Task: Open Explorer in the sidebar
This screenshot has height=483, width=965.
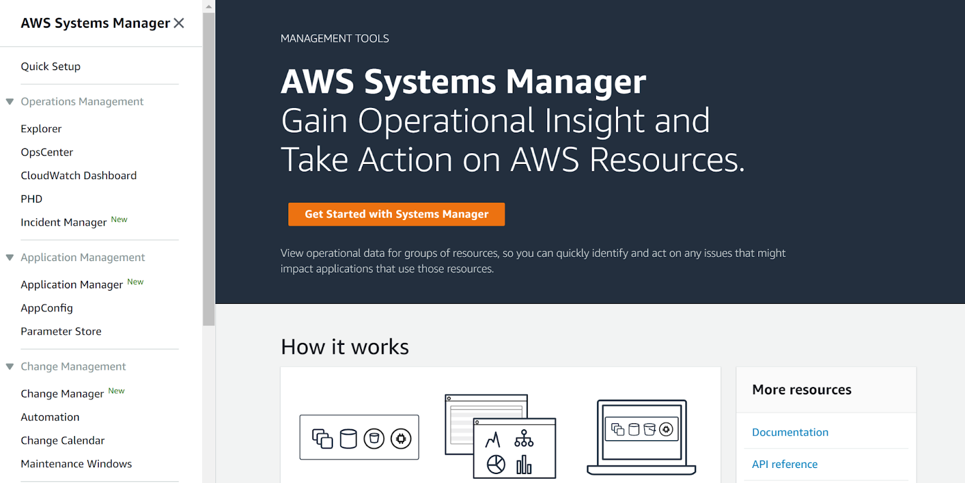Action: click(x=41, y=129)
